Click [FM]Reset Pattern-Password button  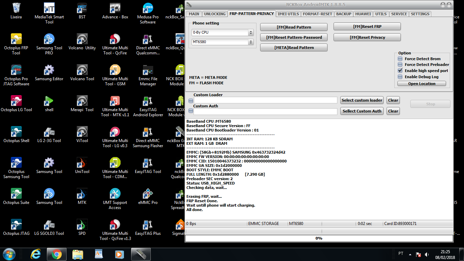point(294,37)
